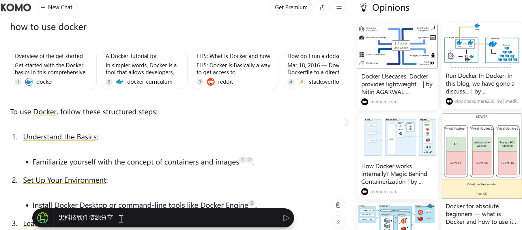Click the search input text field
The image size is (522, 230).
pyautogui.click(x=167, y=218)
